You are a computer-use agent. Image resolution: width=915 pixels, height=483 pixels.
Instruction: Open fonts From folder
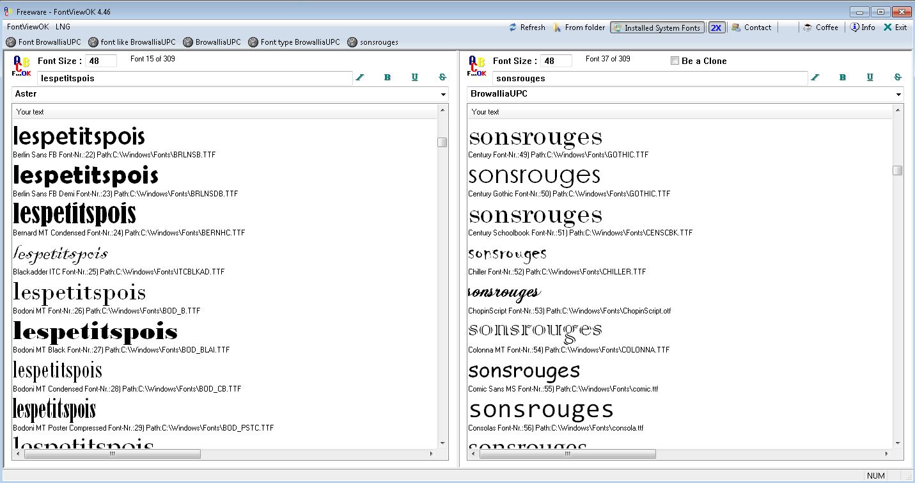557,28
